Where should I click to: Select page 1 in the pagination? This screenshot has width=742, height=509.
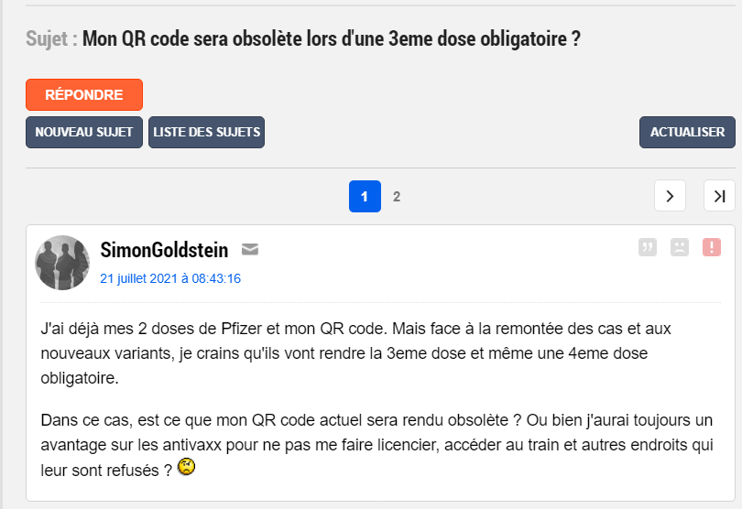[365, 196]
